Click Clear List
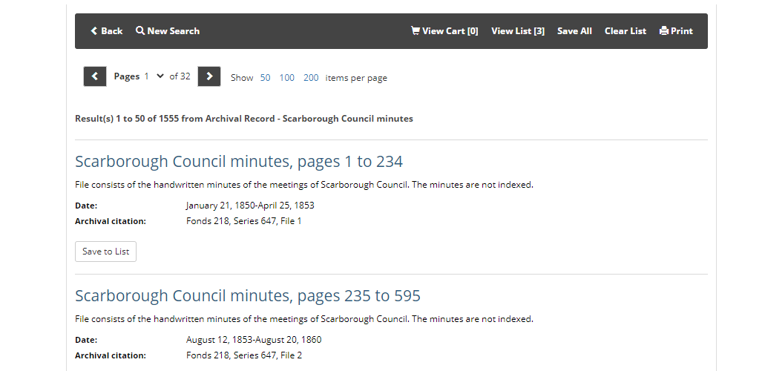 click(x=625, y=30)
